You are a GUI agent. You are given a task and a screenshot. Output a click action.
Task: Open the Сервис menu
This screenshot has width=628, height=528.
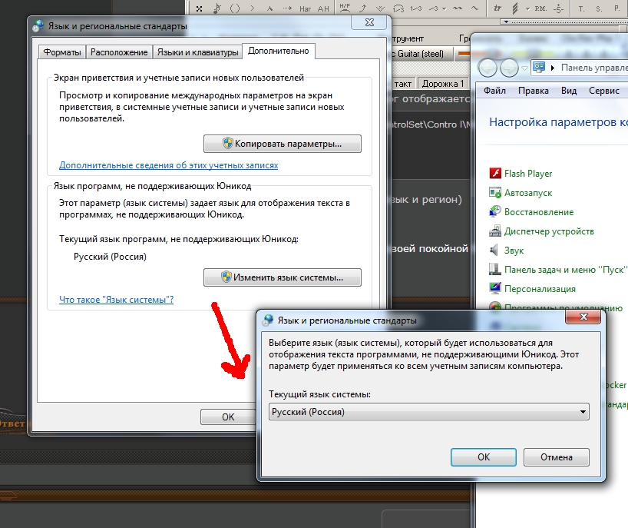tap(603, 91)
